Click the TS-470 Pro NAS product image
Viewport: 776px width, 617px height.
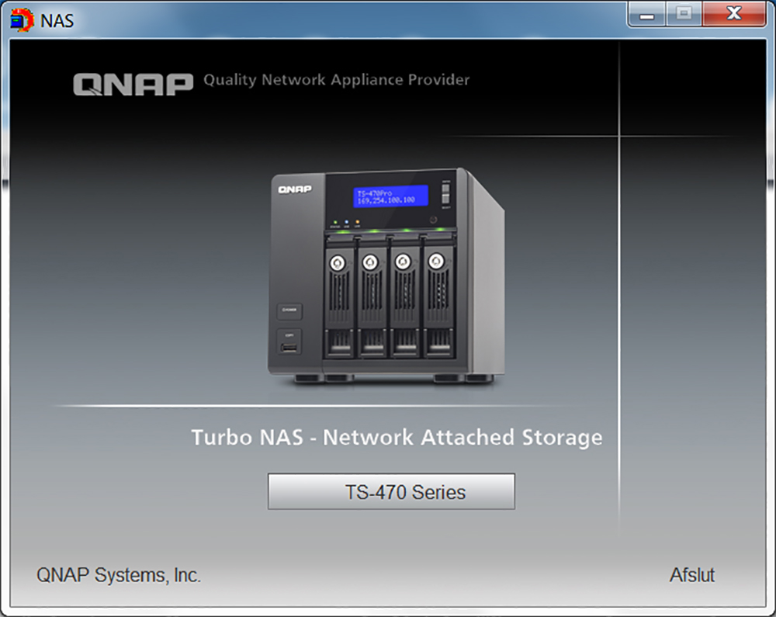pyautogui.click(x=386, y=277)
